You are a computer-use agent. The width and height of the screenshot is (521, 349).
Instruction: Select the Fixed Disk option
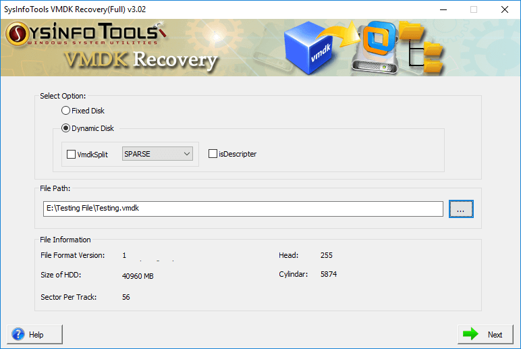click(65, 111)
